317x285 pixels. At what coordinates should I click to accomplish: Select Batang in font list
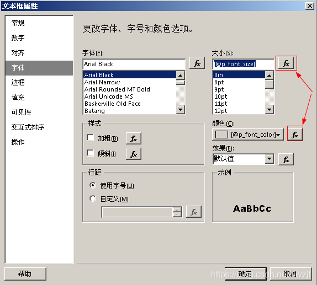pyautogui.click(x=130, y=111)
